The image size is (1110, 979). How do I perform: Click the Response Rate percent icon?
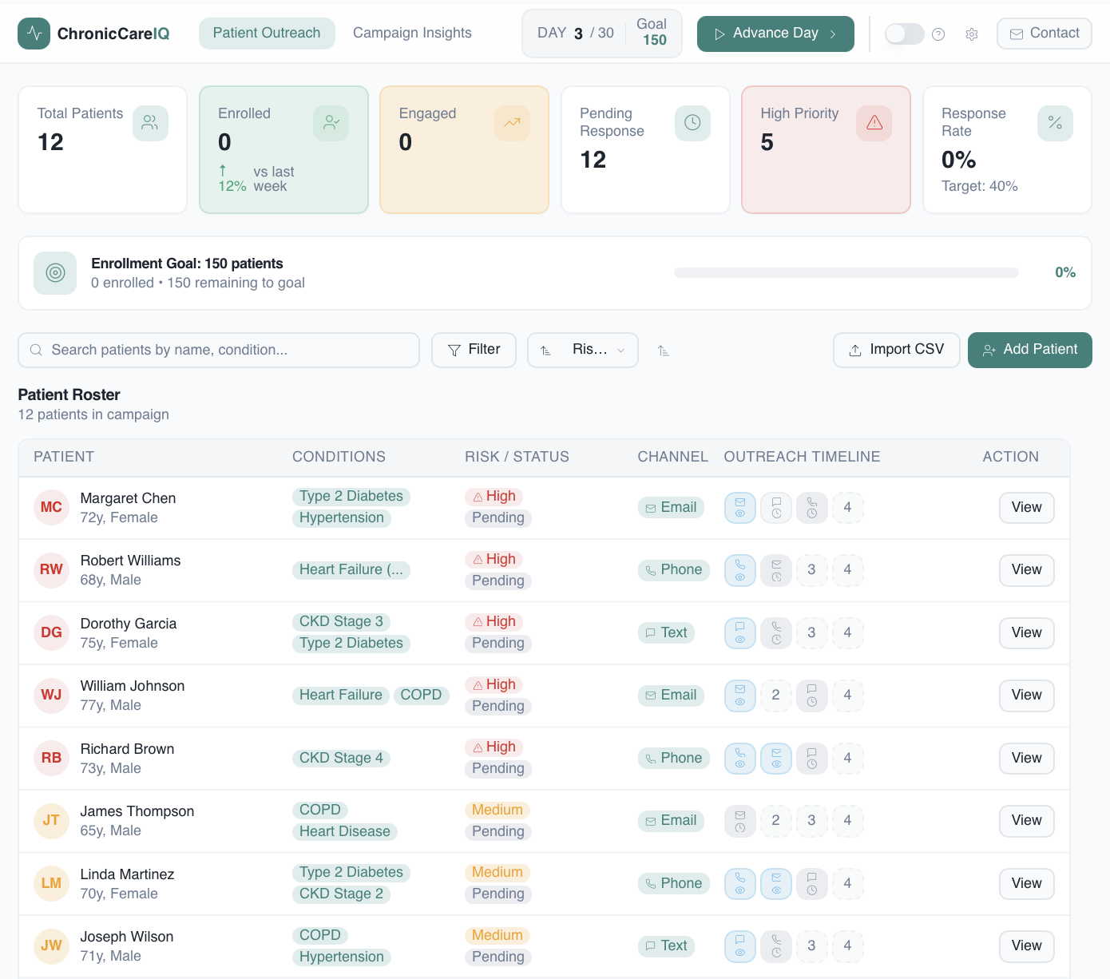point(1055,123)
